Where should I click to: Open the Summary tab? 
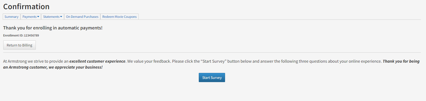[11, 17]
